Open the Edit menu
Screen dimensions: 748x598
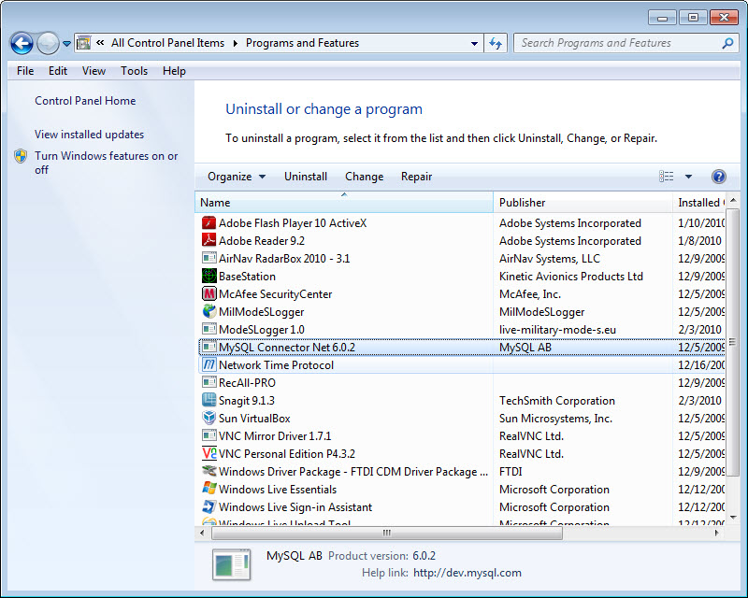pyautogui.click(x=58, y=71)
